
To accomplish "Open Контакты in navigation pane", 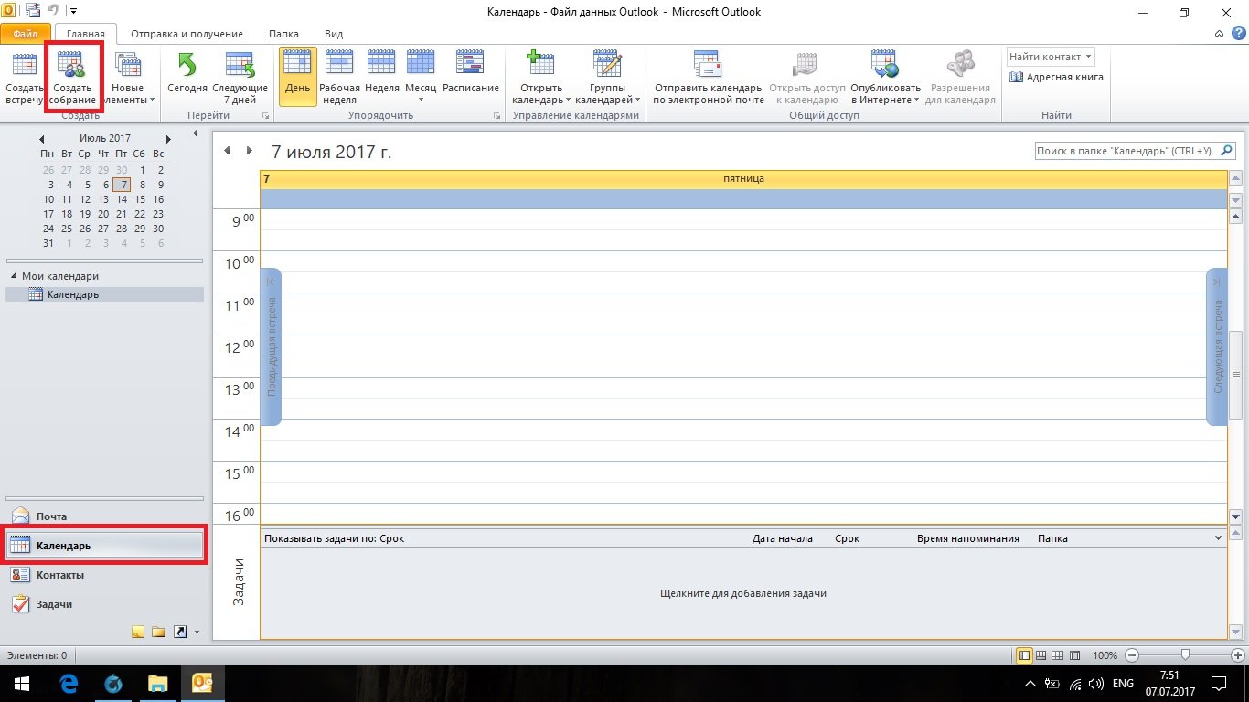I will [x=104, y=575].
